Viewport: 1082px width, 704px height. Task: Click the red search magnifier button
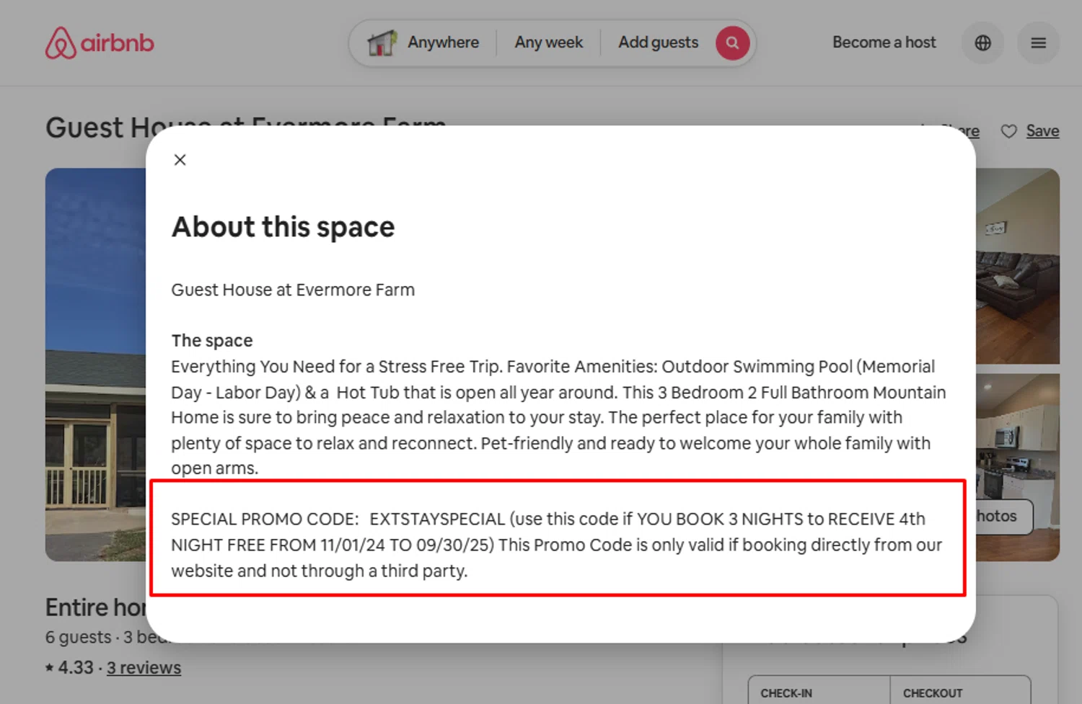click(x=732, y=43)
